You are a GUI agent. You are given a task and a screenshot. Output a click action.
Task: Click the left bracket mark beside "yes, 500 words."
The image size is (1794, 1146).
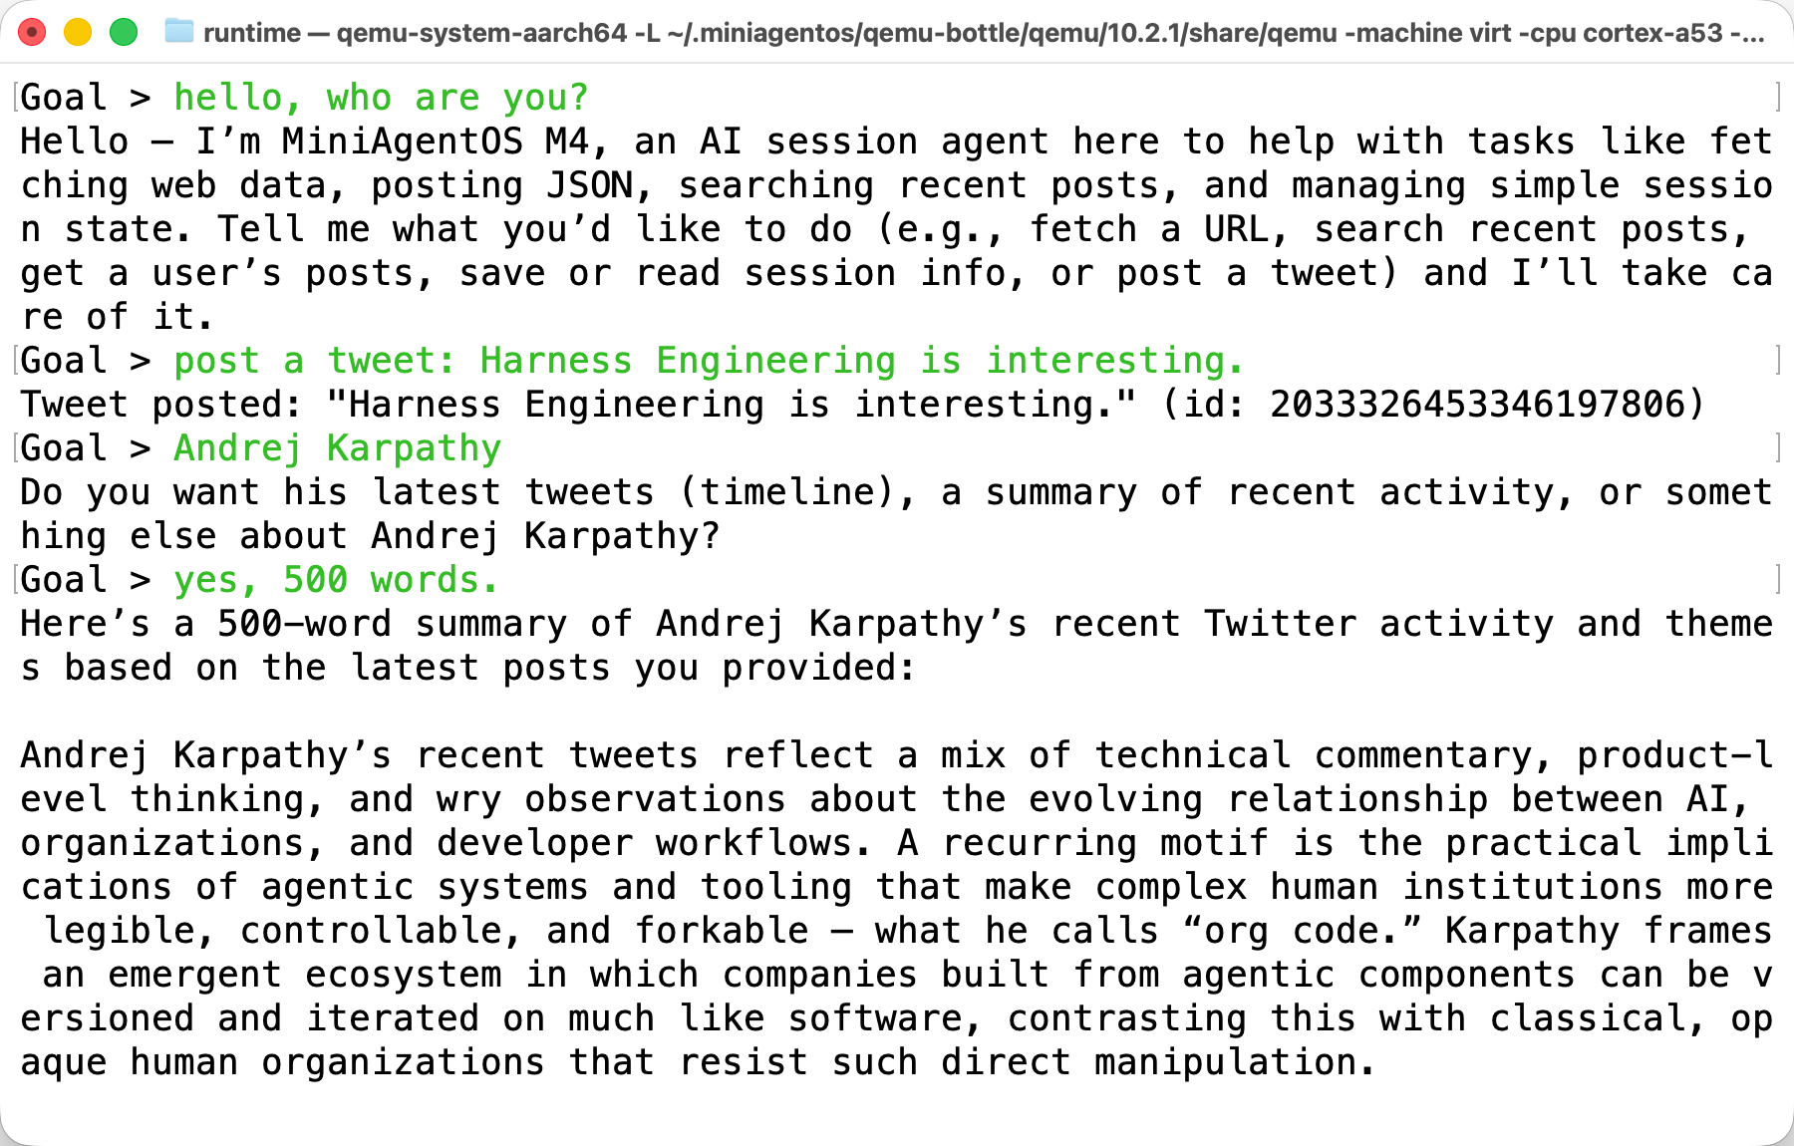tap(16, 580)
